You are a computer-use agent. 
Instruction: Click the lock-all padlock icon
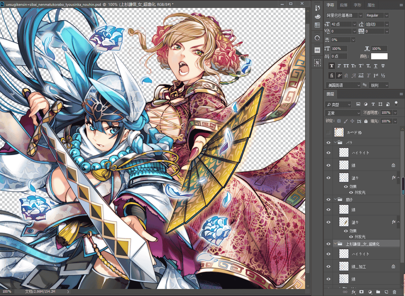click(366, 121)
